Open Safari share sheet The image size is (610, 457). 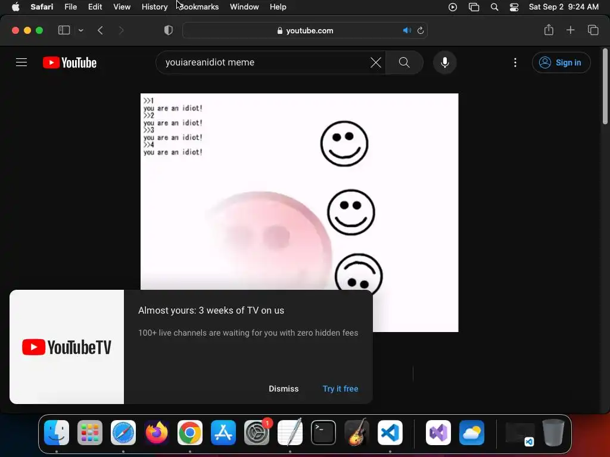(x=549, y=30)
